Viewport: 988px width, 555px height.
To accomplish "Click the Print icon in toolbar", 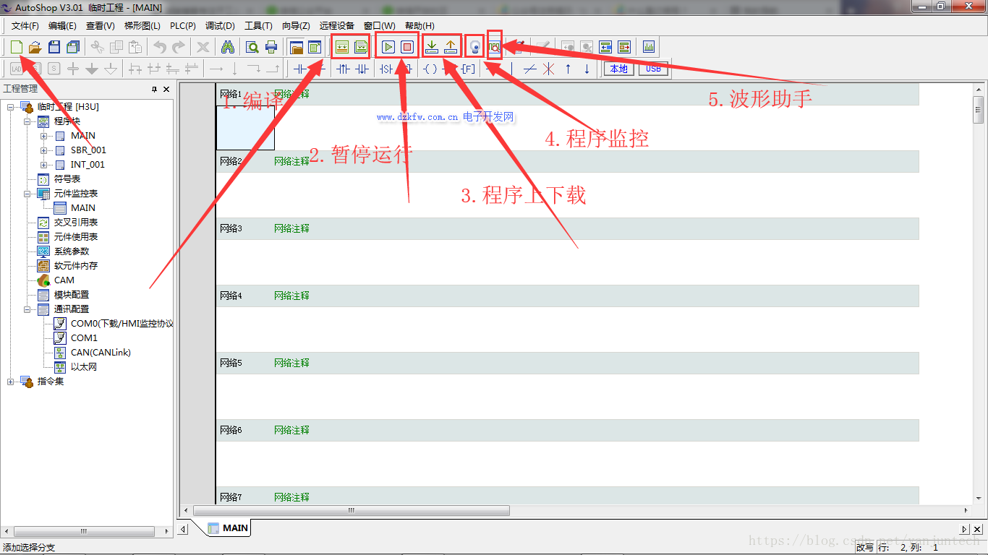I will 271,48.
